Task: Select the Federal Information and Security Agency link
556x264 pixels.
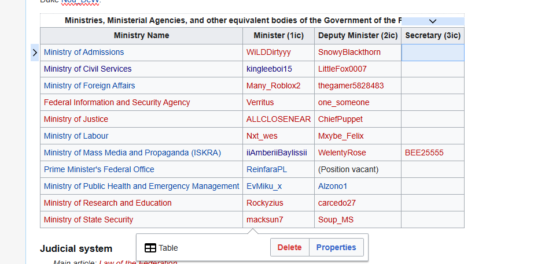Action: [x=117, y=102]
